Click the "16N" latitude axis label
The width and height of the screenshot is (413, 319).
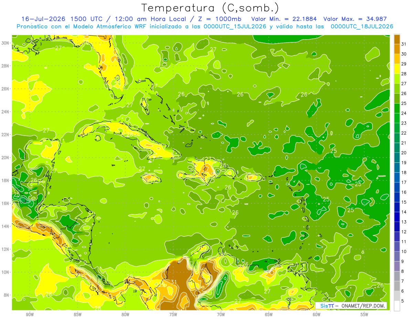(x=6, y=203)
